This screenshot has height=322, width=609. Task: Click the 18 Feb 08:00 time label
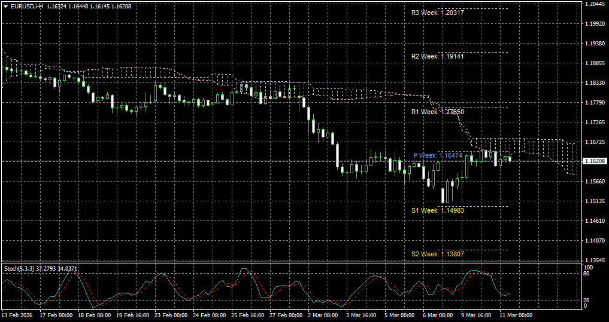coord(95,315)
